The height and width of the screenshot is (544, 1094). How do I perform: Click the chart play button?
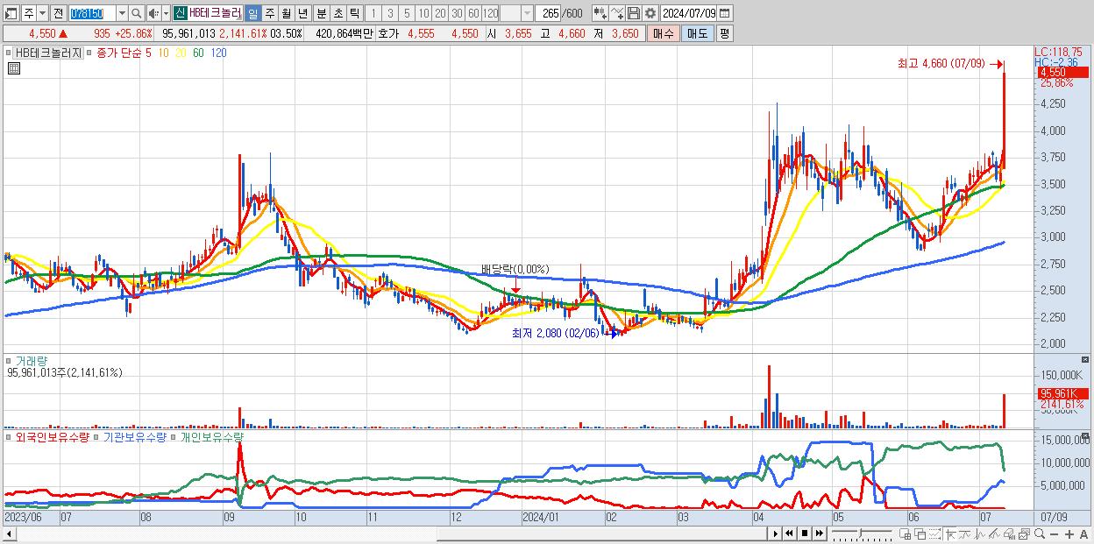(x=776, y=533)
